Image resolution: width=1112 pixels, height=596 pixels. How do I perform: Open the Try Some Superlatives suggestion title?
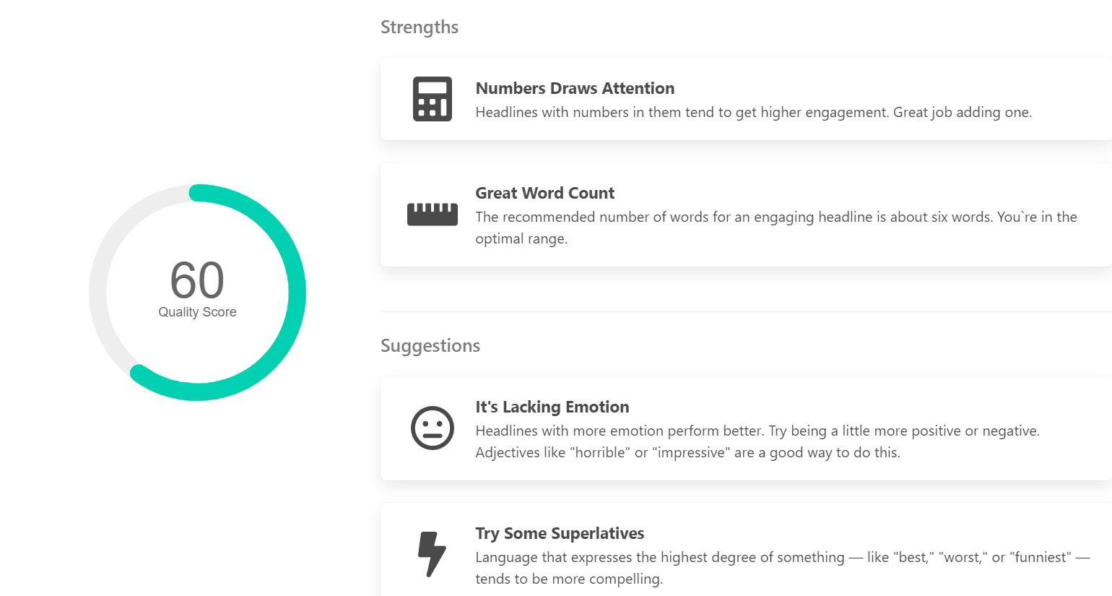[x=560, y=533]
